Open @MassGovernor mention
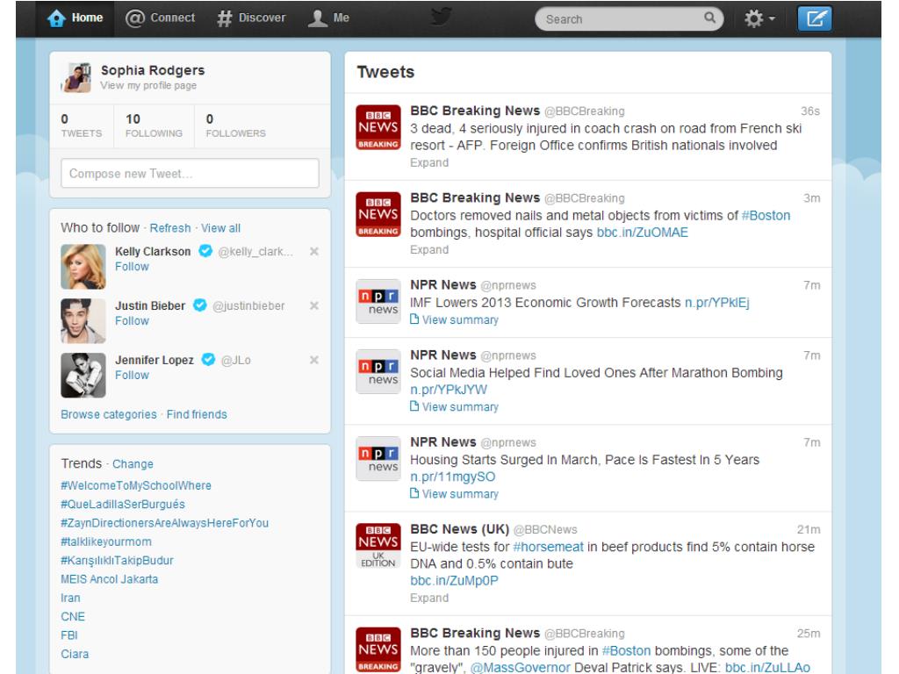899x674 pixels. click(521, 668)
